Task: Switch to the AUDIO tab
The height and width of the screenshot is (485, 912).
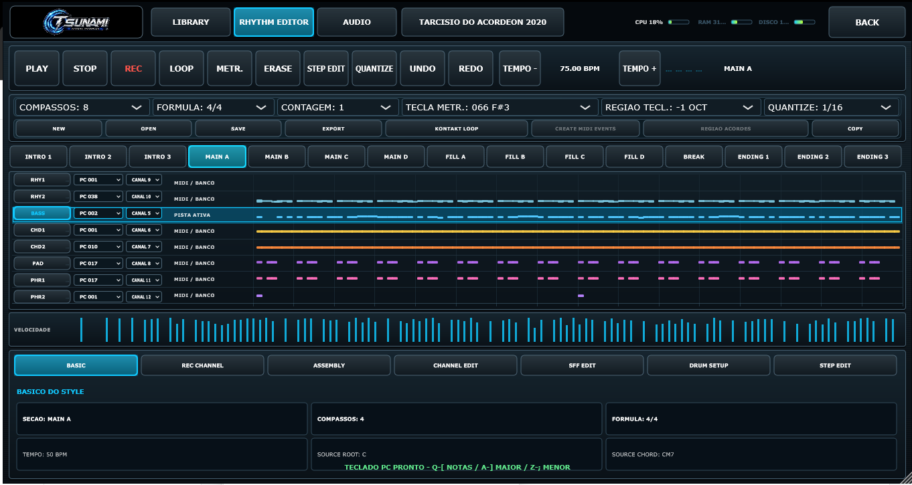Action: point(357,22)
